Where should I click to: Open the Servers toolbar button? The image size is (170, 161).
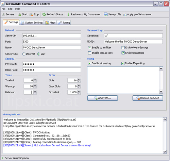click(8, 14)
